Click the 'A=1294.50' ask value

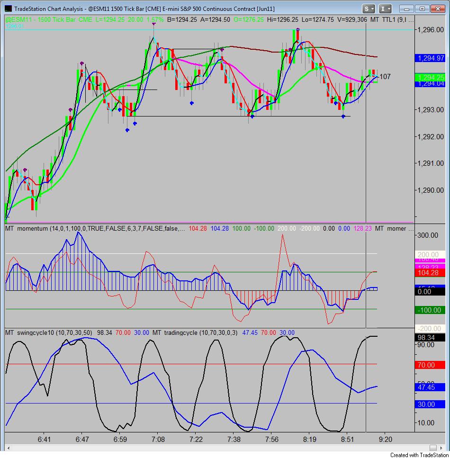point(215,19)
